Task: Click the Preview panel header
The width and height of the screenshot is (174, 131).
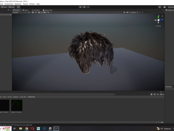Action: 168,87
